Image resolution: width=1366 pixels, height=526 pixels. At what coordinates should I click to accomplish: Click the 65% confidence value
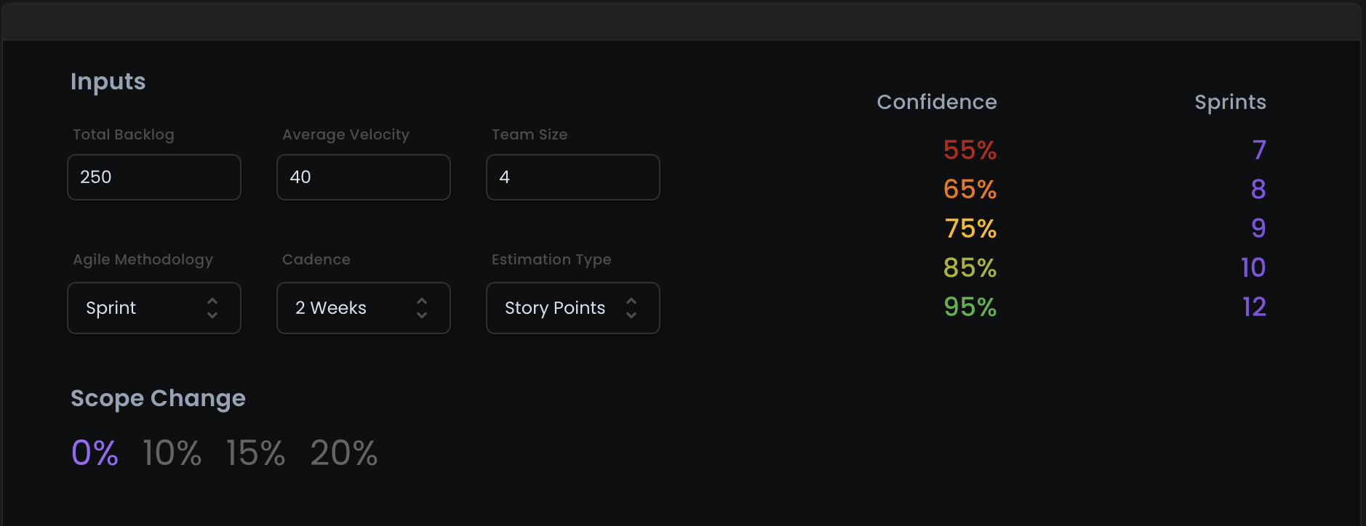click(970, 190)
